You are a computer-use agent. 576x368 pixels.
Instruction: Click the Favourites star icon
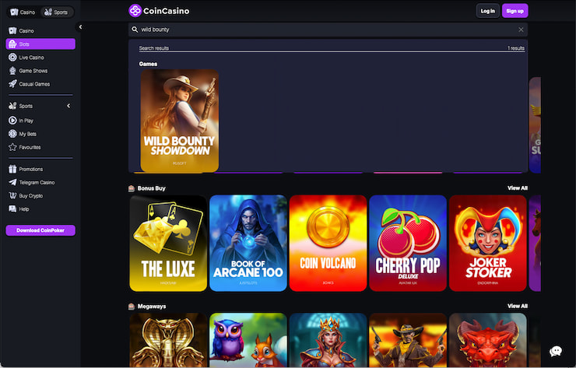click(x=12, y=147)
